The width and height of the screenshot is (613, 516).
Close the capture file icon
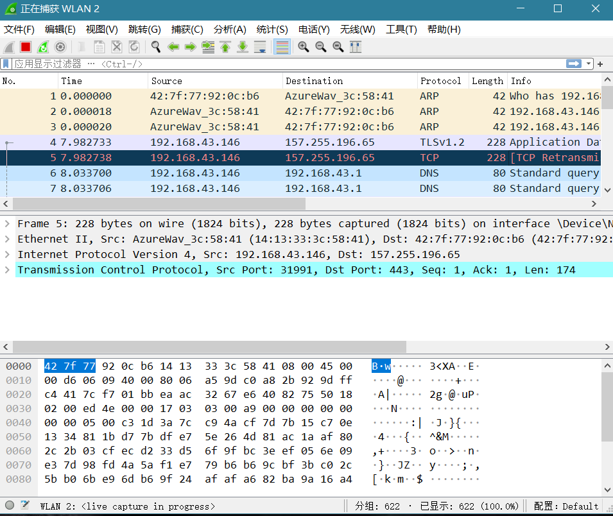pyautogui.click(x=116, y=47)
